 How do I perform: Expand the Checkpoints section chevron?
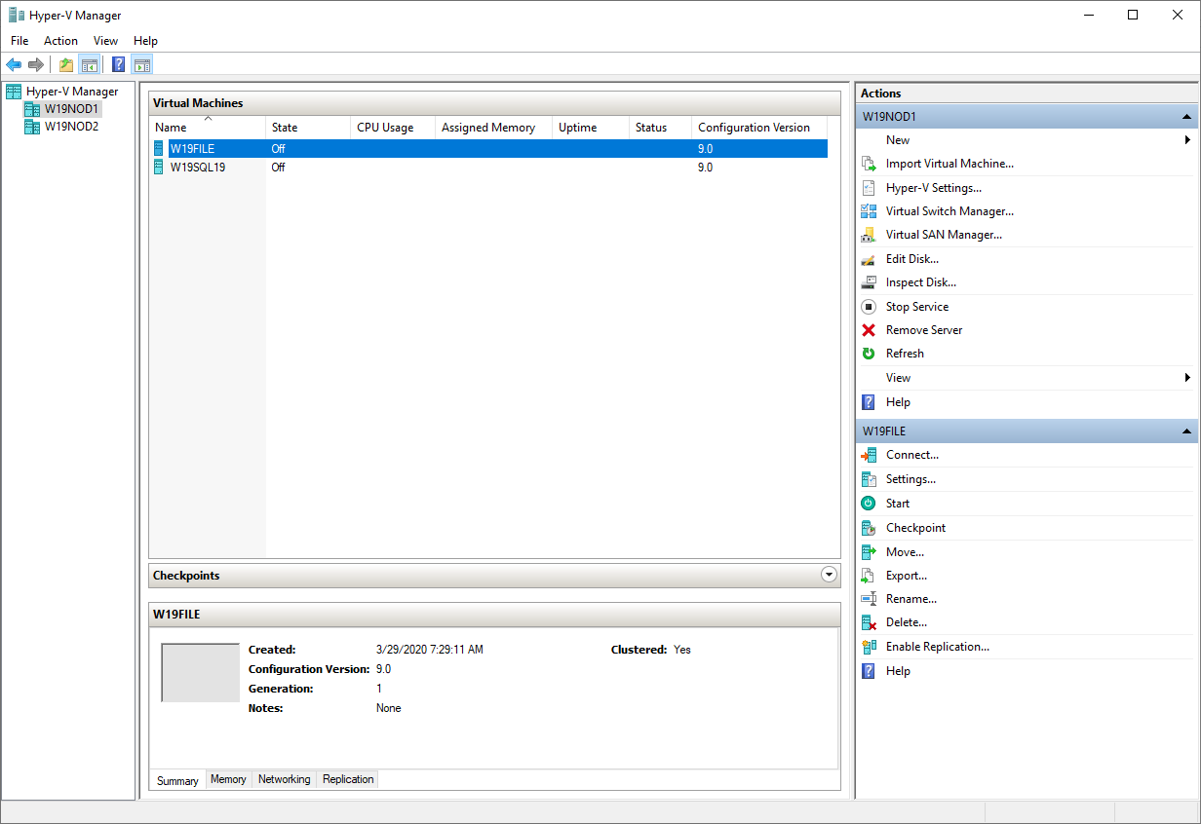[x=830, y=575]
